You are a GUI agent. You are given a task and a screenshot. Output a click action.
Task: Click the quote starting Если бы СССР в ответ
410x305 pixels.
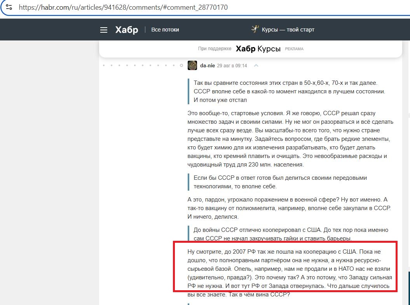[x=280, y=182]
